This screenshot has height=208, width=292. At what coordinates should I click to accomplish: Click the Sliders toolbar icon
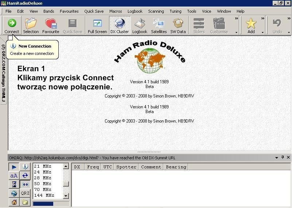pyautogui.click(x=199, y=25)
